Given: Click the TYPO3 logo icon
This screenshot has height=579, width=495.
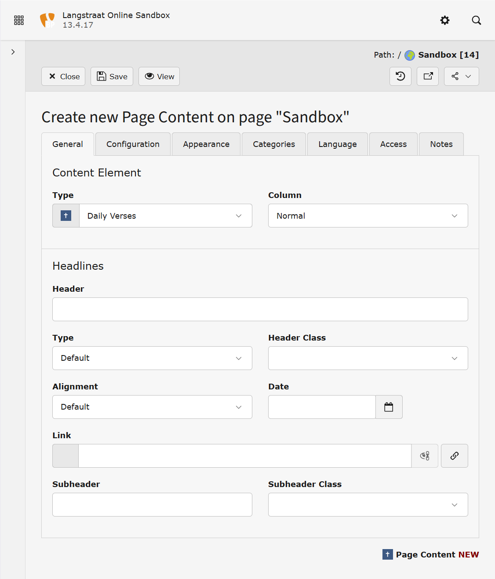Looking at the screenshot, I should click(x=47, y=20).
